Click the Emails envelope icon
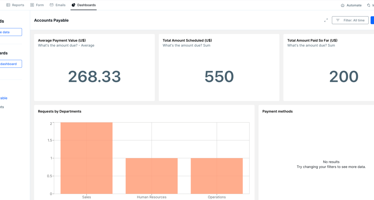374x200 pixels. 52,5
